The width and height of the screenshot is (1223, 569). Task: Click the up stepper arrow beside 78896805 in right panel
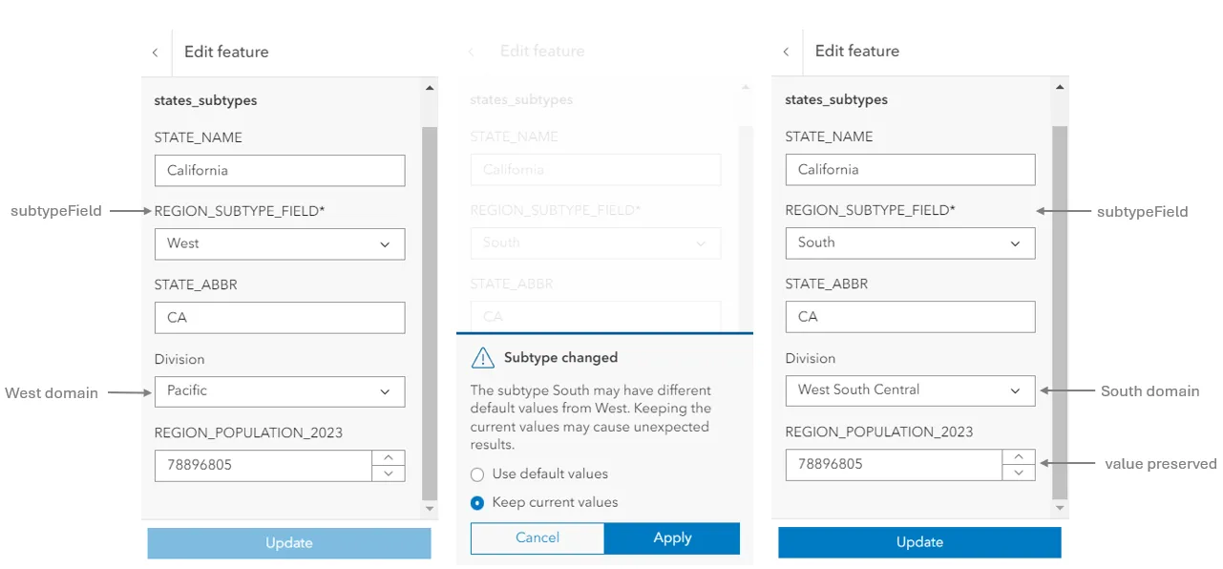pyautogui.click(x=1019, y=457)
